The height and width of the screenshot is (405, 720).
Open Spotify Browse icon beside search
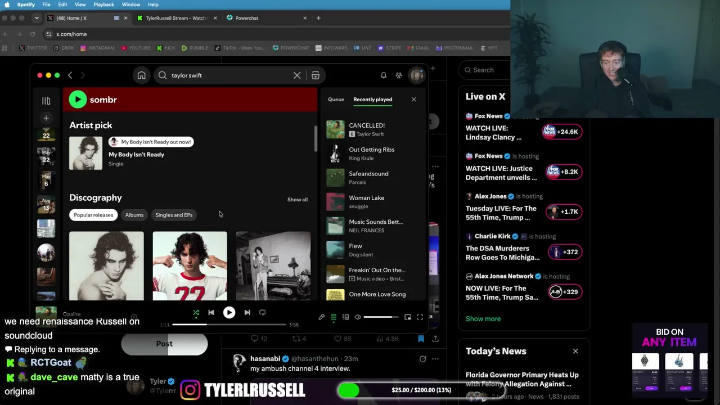(x=316, y=75)
